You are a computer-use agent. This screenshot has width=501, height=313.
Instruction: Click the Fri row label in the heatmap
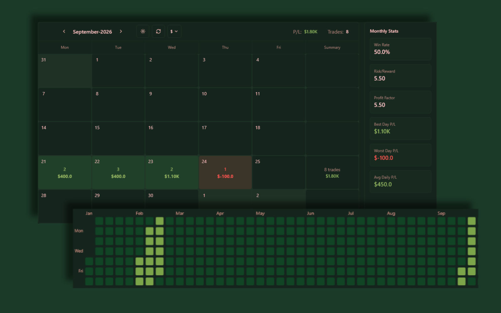click(81, 271)
